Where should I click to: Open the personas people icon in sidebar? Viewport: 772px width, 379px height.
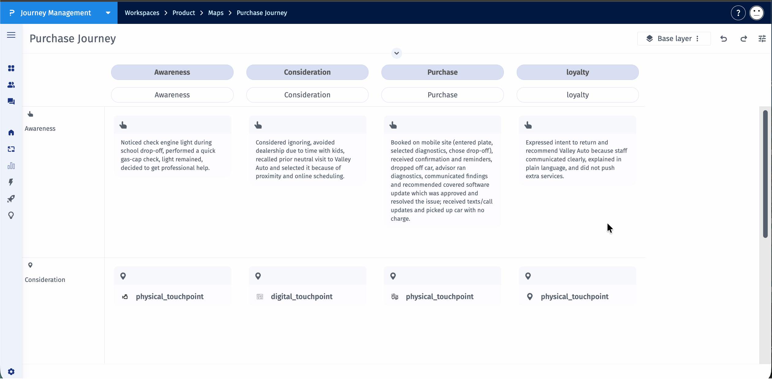[11, 85]
